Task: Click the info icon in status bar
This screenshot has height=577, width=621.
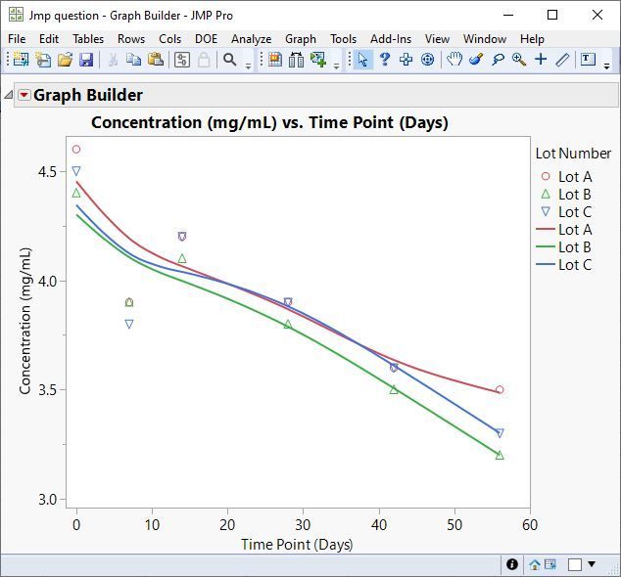Action: pos(512,564)
